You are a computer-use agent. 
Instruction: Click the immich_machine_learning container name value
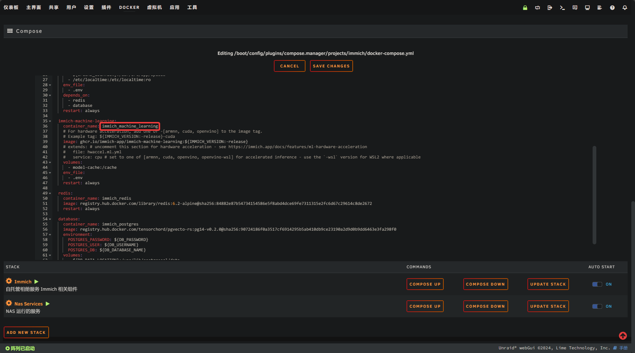point(130,126)
